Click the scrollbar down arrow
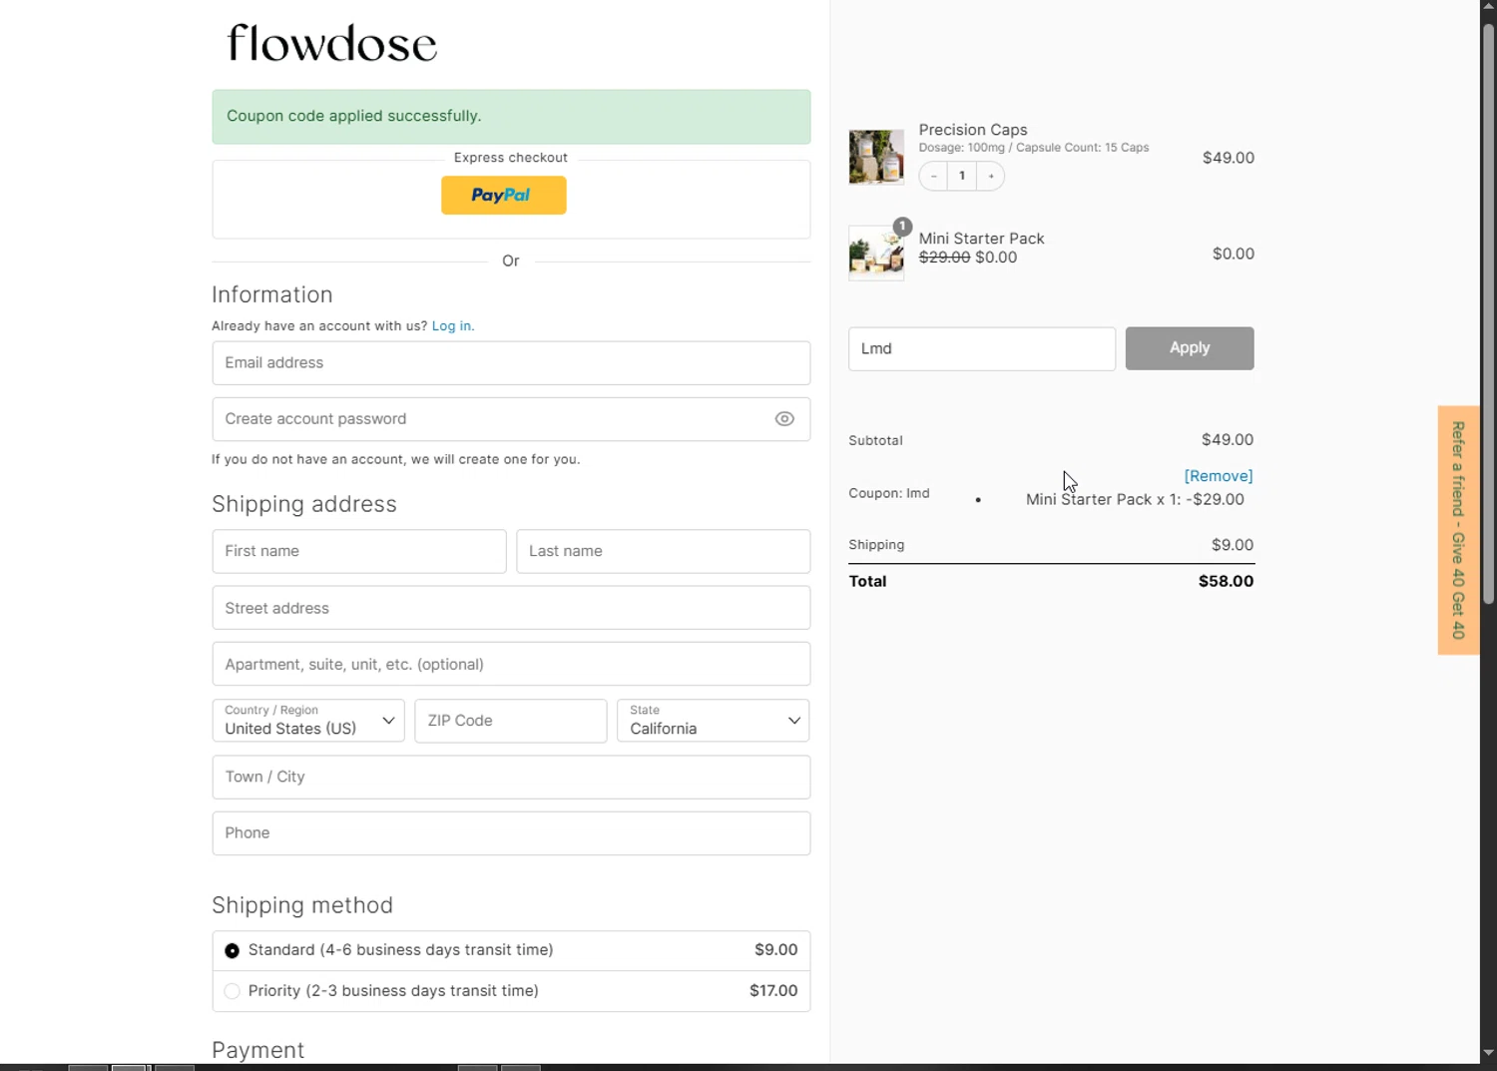Screen dimensions: 1497x1071 tap(1488, 1053)
